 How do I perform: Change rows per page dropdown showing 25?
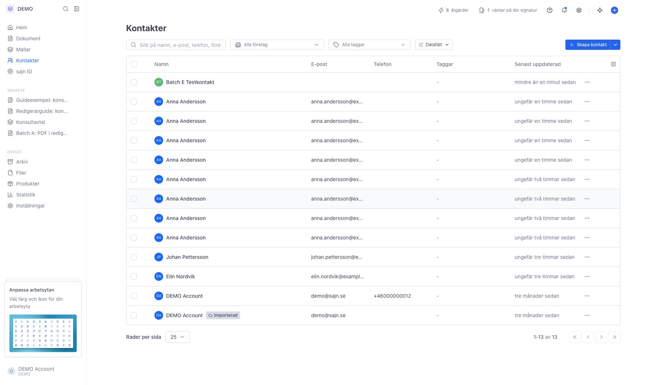coord(178,337)
